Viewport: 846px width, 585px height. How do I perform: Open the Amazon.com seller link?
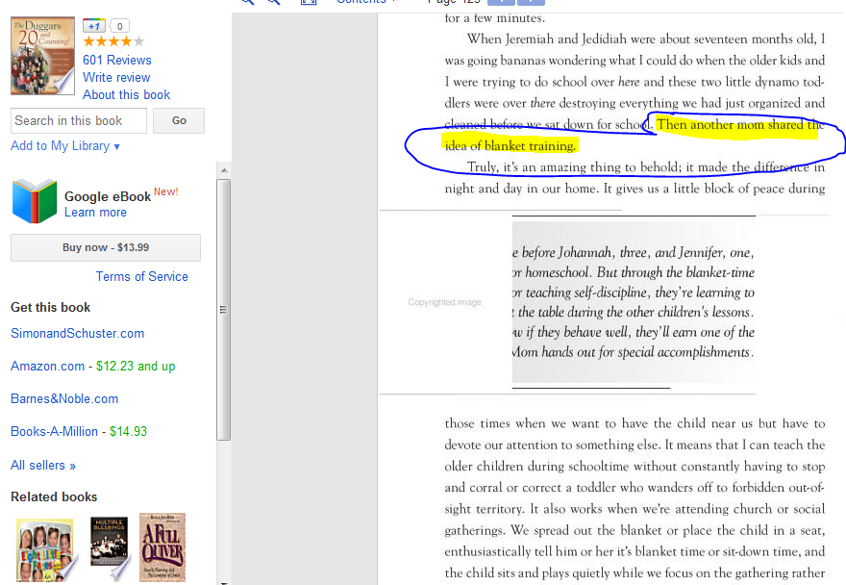(x=47, y=367)
